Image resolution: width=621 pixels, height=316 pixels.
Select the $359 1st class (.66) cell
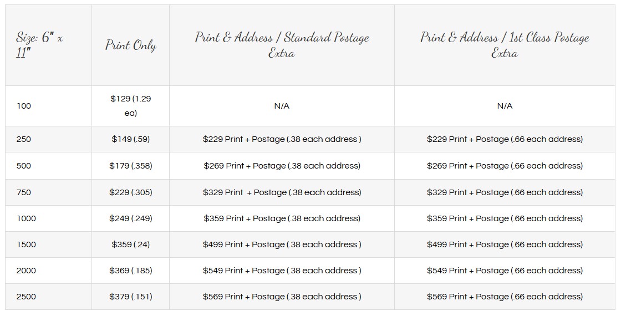[x=505, y=218]
